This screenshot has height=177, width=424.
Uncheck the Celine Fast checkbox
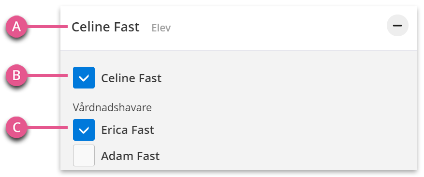point(84,78)
